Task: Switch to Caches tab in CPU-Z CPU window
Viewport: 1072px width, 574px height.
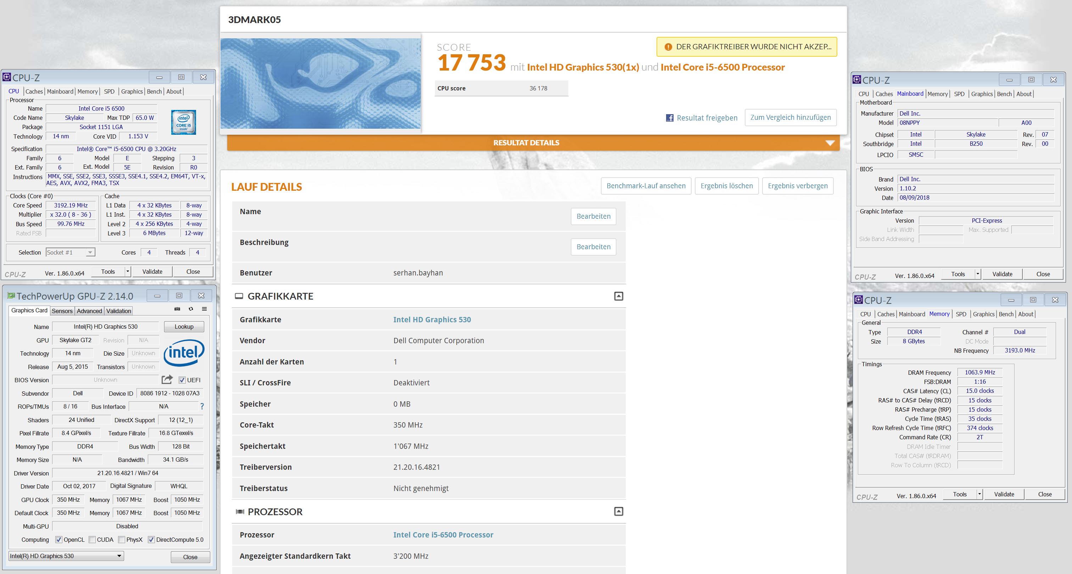Action: coord(34,91)
